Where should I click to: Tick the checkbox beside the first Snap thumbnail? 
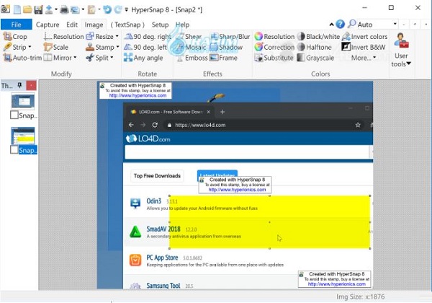tap(14, 115)
